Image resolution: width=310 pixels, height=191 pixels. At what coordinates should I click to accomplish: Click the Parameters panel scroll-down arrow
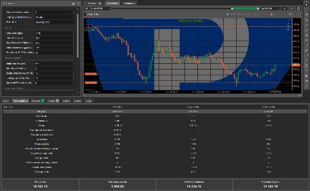tap(78, 92)
